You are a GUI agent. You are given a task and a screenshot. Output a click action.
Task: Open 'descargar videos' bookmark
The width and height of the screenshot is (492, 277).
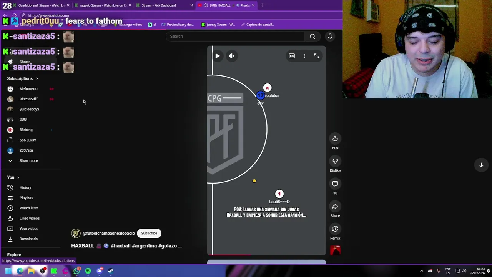(128, 25)
